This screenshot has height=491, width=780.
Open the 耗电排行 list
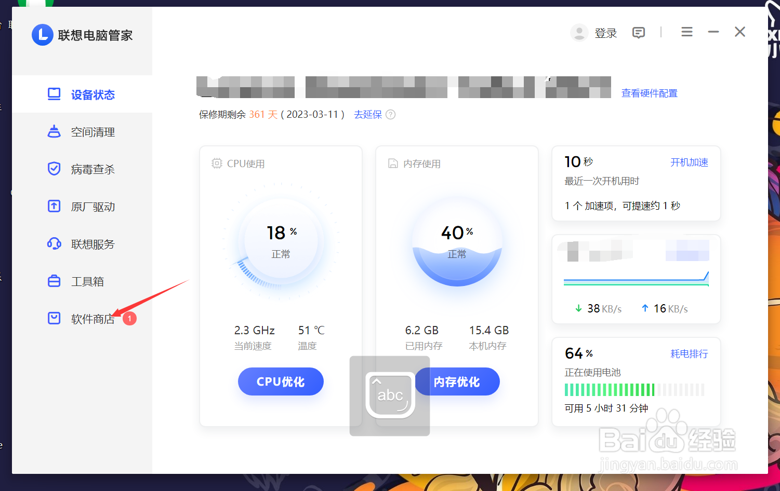pos(689,353)
